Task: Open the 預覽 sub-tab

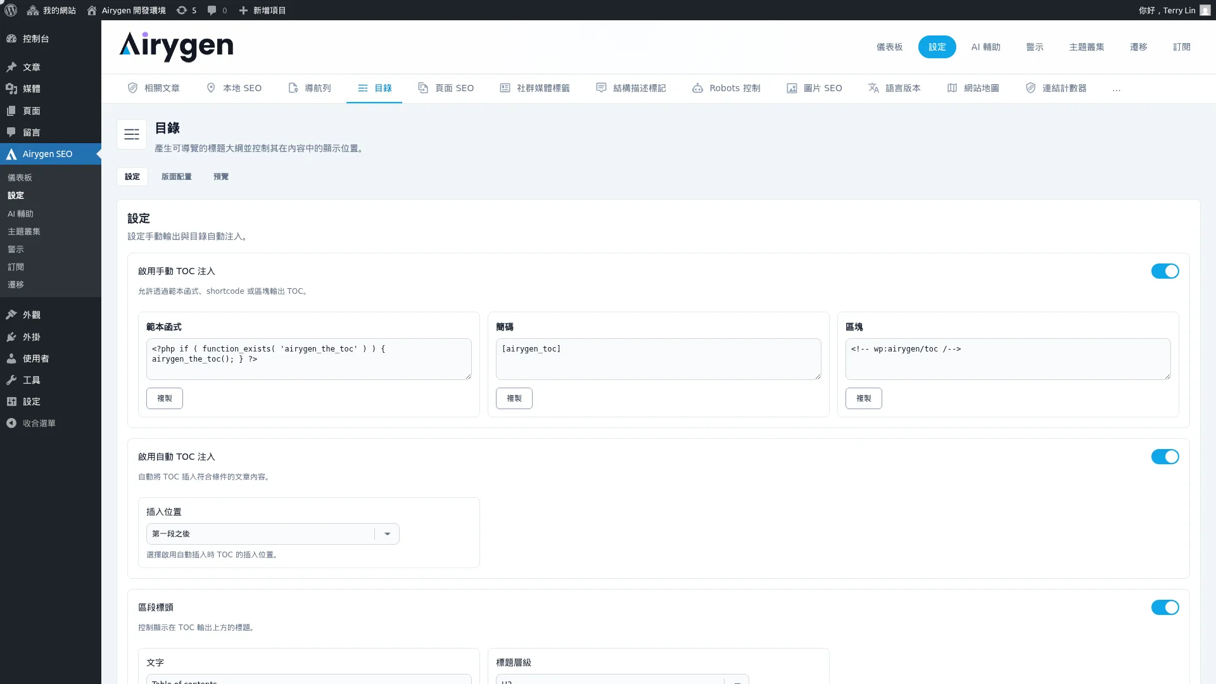Action: pyautogui.click(x=221, y=177)
